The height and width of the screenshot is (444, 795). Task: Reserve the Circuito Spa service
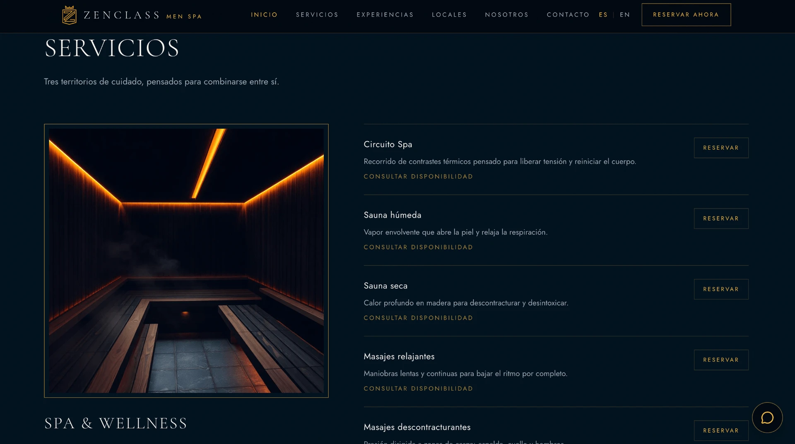point(721,148)
